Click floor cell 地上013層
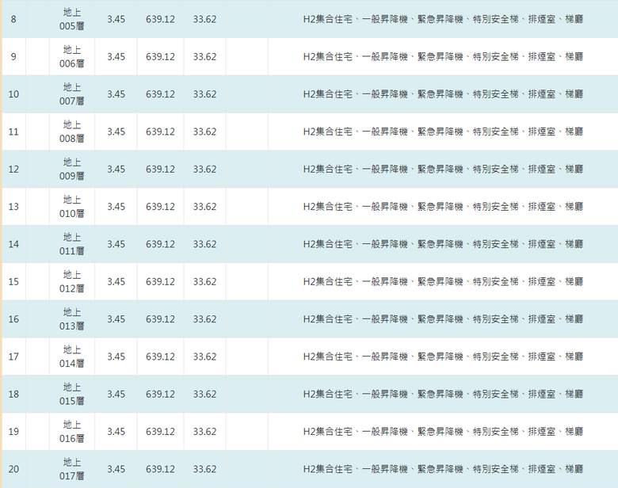 point(72,319)
